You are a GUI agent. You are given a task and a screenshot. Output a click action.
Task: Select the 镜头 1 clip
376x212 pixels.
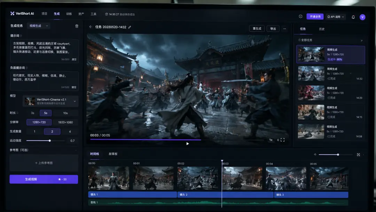pyautogui.click(x=133, y=195)
